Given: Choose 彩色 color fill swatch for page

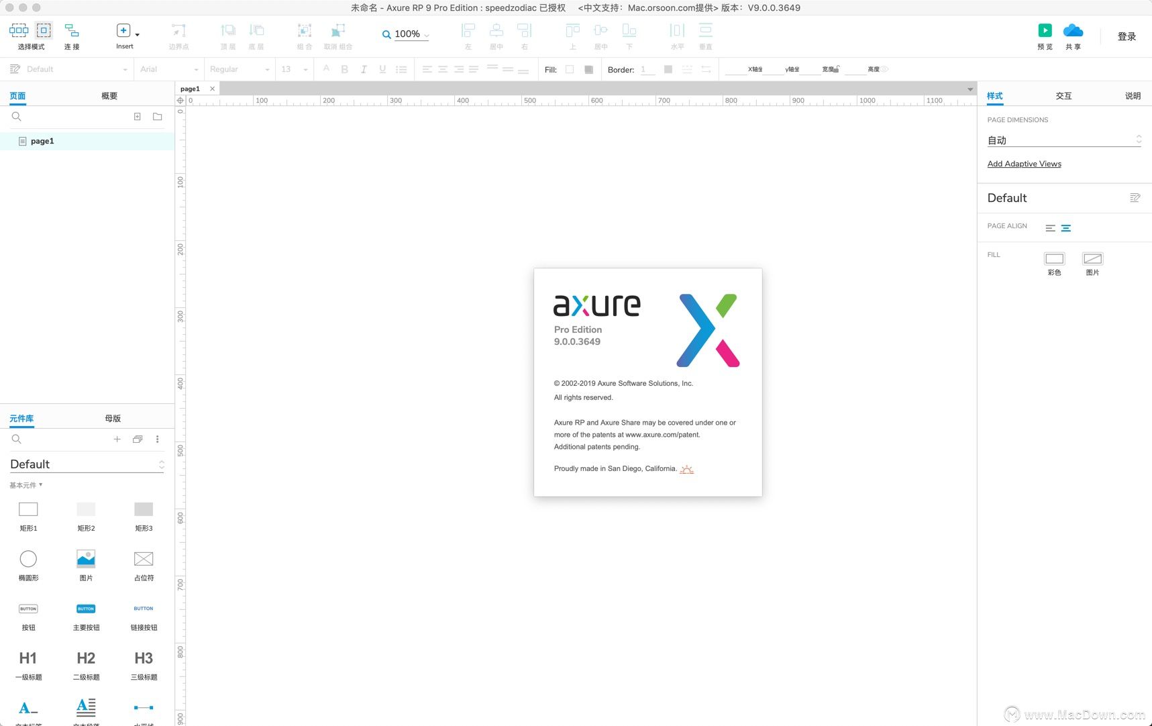Looking at the screenshot, I should click(1054, 259).
